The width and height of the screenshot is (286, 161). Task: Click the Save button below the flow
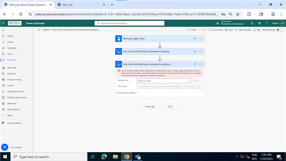(170, 106)
